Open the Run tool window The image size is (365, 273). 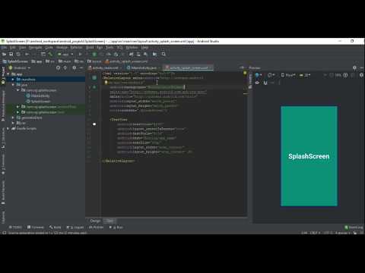tap(116, 227)
